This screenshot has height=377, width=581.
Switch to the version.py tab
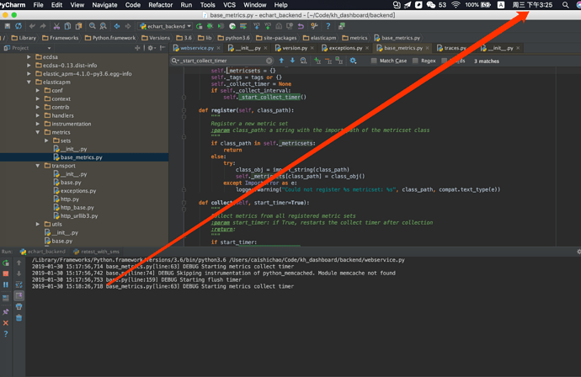295,48
